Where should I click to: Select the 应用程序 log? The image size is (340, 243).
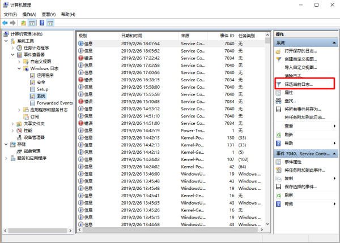point(45,76)
